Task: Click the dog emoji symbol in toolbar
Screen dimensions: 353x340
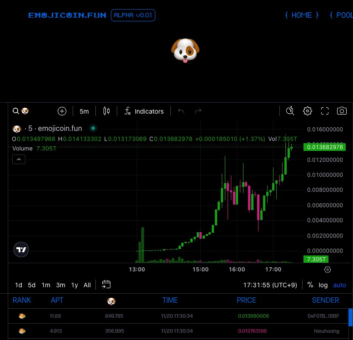Action: [x=25, y=111]
